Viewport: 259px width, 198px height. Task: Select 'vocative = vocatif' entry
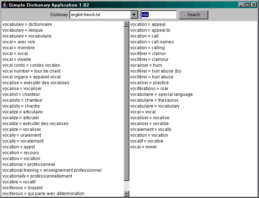[x=19, y=182]
